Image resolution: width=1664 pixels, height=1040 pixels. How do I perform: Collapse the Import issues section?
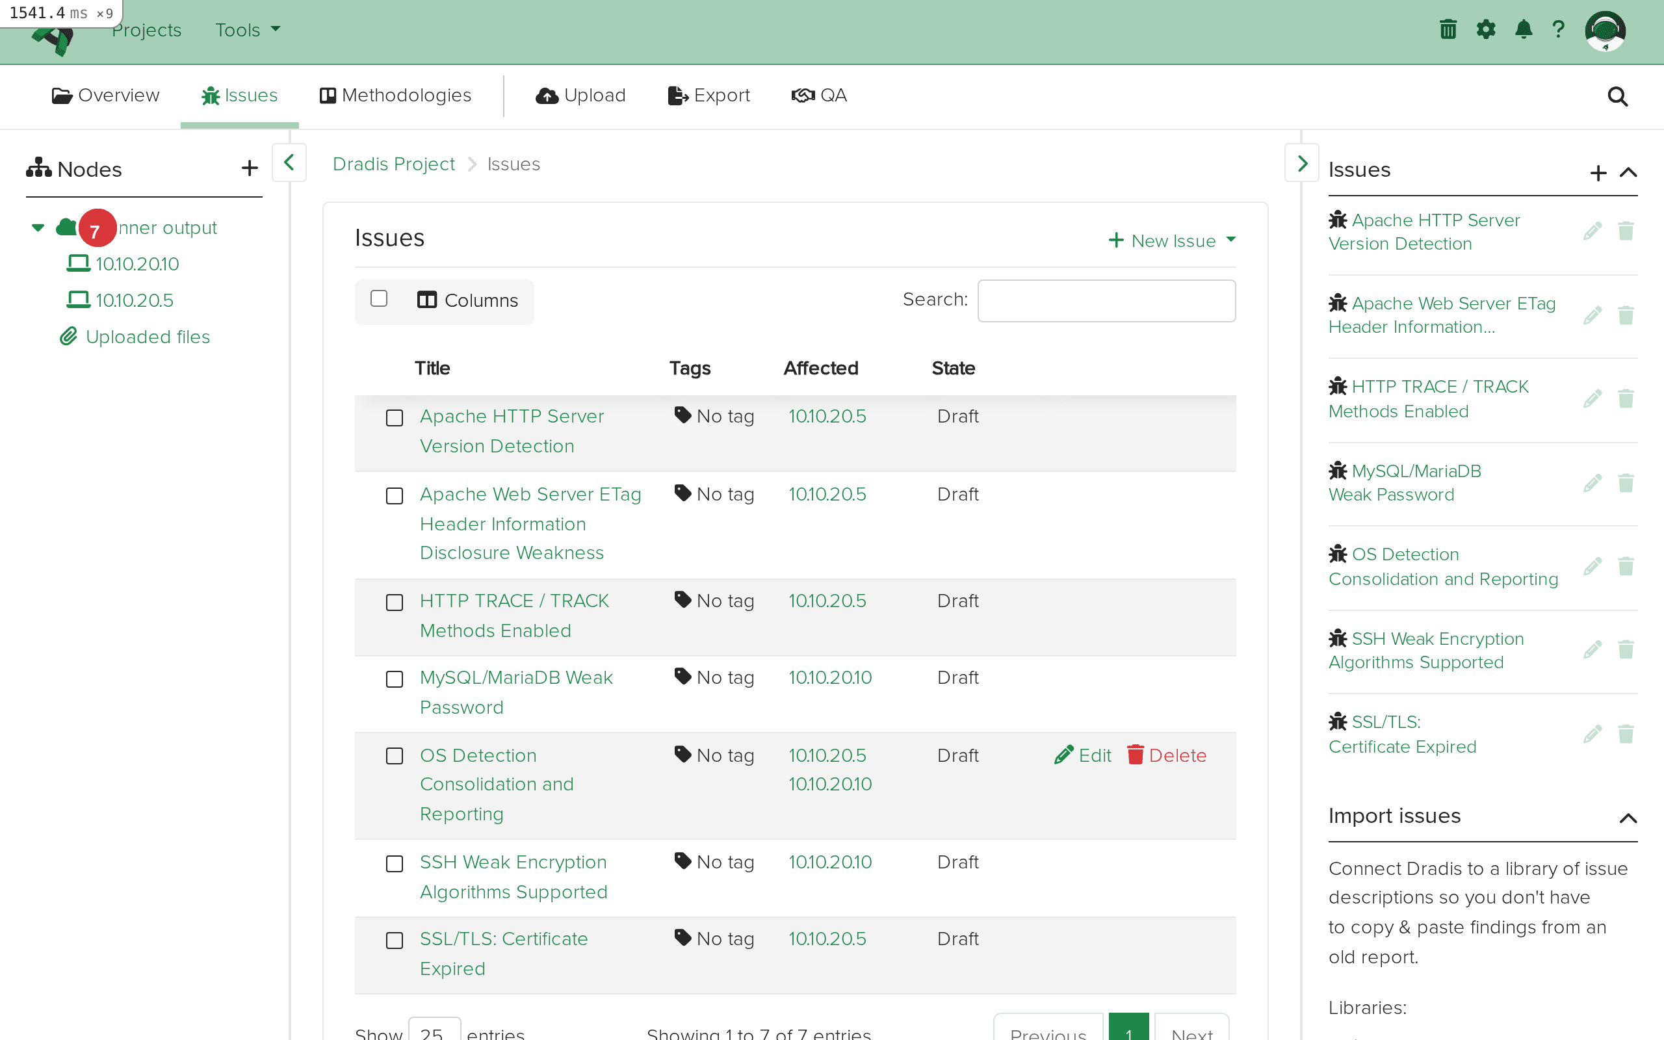(x=1629, y=818)
